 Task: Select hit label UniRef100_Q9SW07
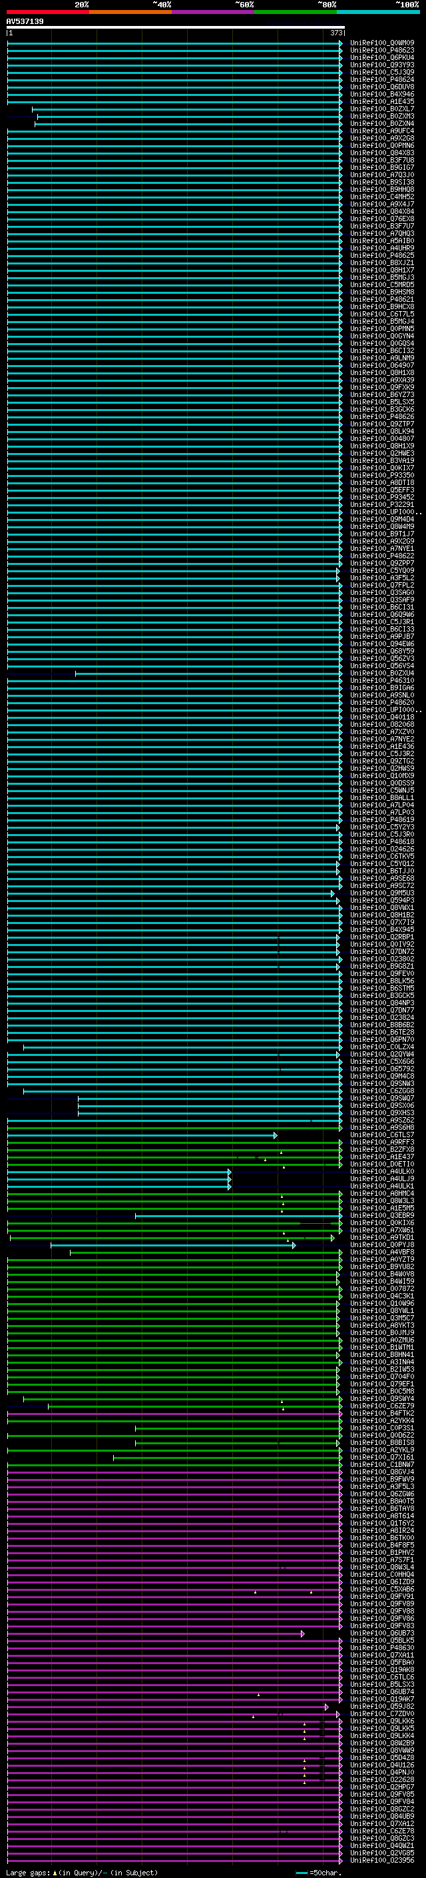382,1099
